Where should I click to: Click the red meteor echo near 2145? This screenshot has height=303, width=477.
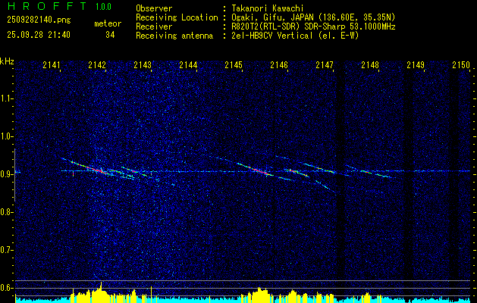259,170
